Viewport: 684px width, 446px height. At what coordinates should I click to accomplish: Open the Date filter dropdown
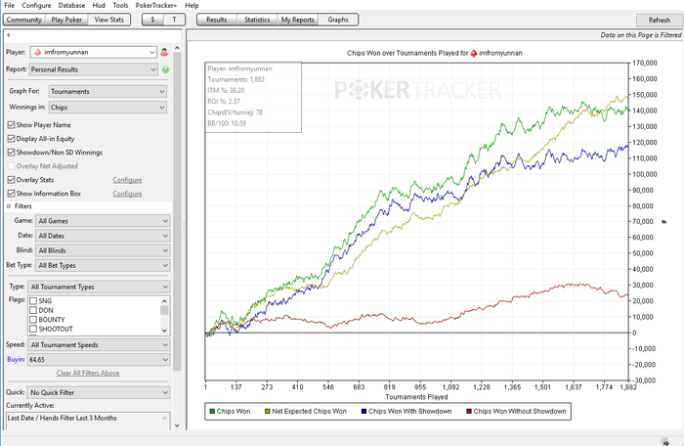pos(102,236)
